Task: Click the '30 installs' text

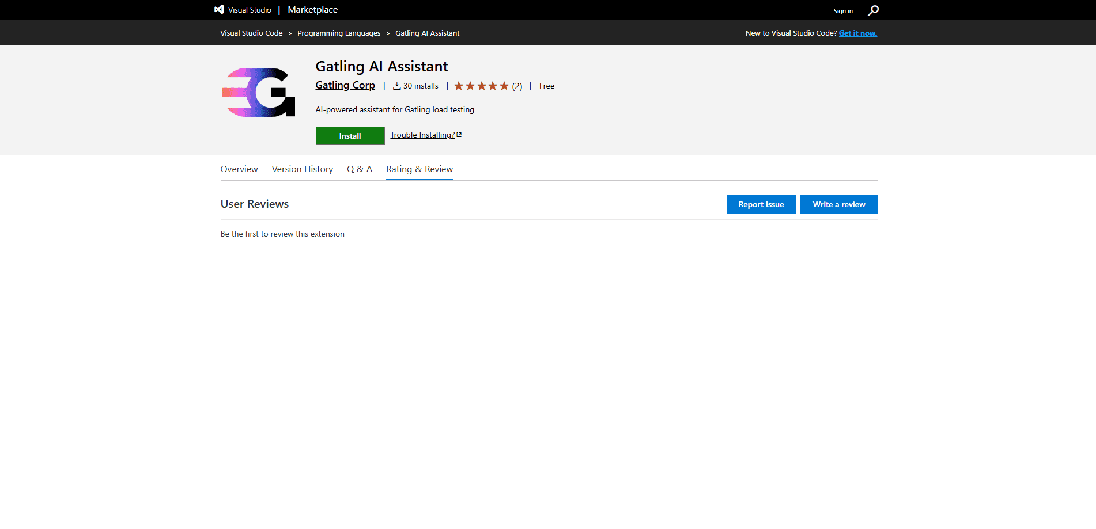Action: point(421,86)
